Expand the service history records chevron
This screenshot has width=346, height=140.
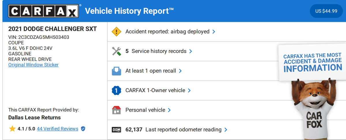tap(191, 51)
